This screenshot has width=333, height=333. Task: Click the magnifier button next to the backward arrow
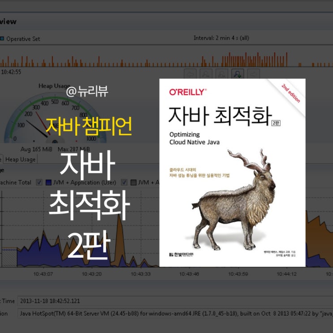pos(206,74)
